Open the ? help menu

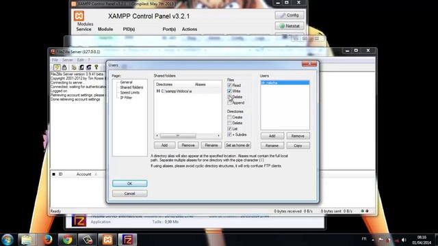click(x=89, y=60)
